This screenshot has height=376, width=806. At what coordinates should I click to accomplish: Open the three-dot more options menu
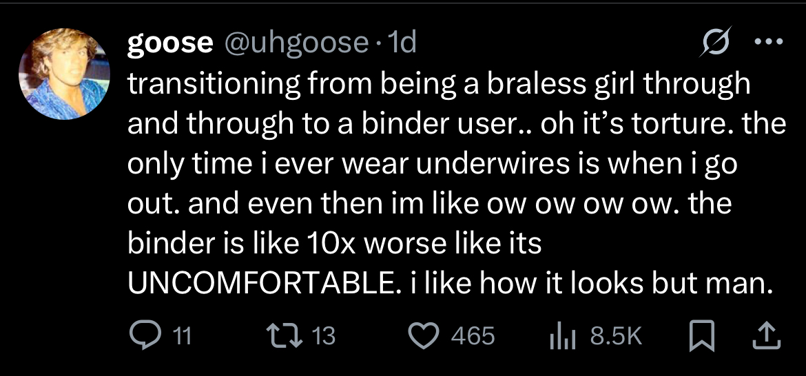[x=768, y=42]
